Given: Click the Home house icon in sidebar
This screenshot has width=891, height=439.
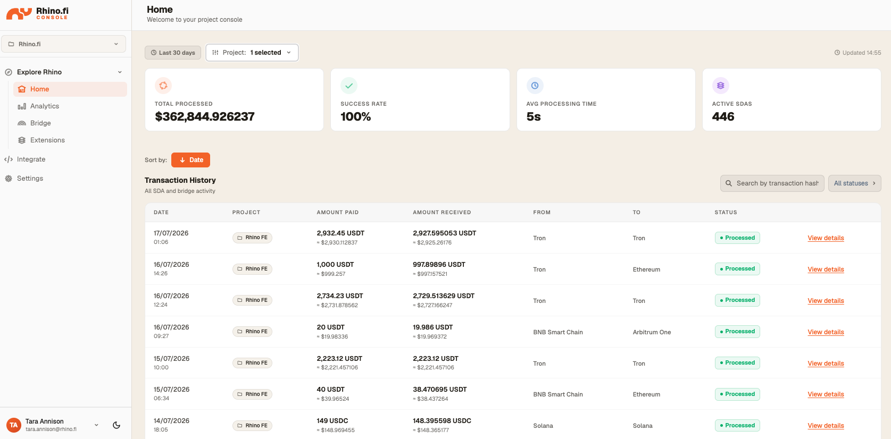Looking at the screenshot, I should tap(22, 89).
